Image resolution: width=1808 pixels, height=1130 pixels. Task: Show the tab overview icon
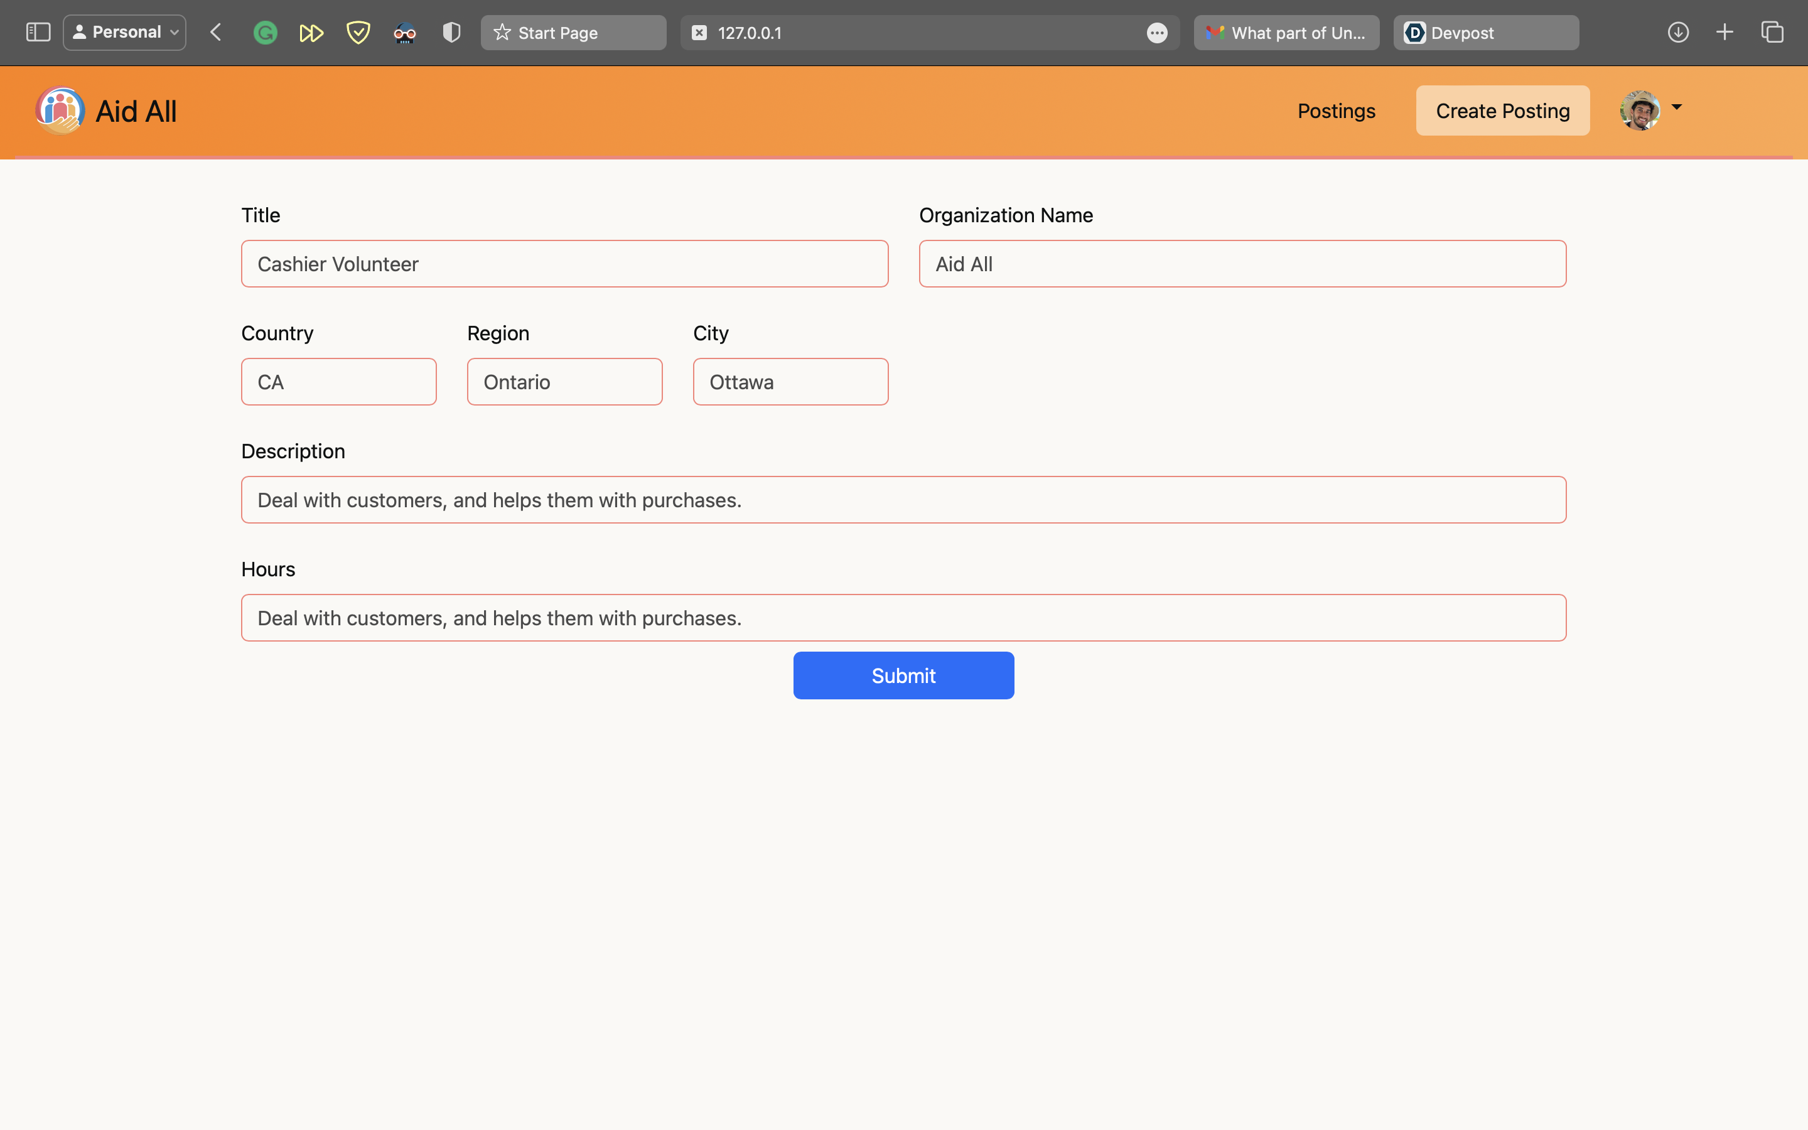tap(1772, 32)
